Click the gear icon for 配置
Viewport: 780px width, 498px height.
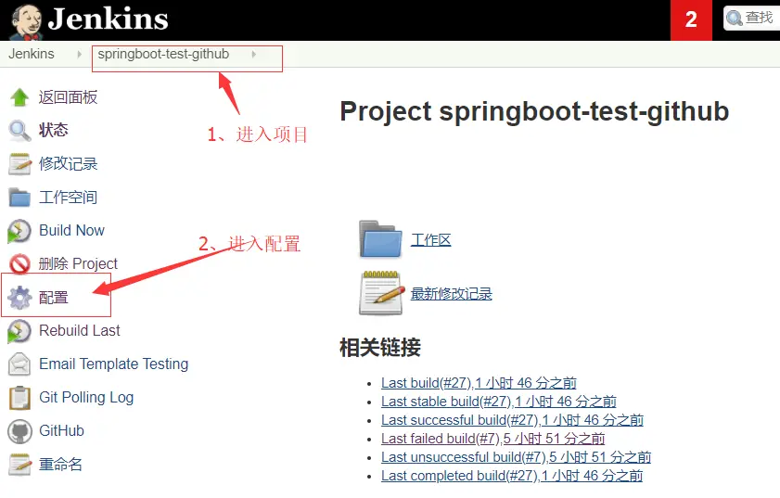click(19, 298)
